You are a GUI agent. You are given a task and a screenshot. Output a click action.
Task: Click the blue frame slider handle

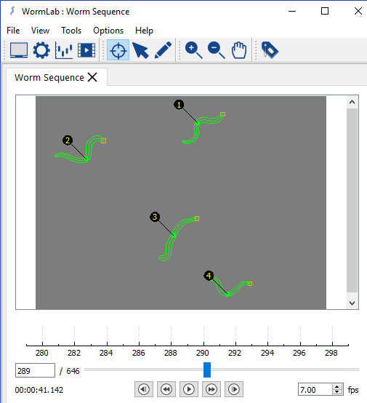tap(207, 370)
